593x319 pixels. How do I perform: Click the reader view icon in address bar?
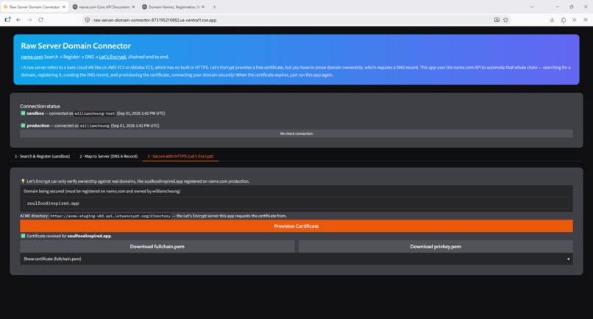[497, 20]
